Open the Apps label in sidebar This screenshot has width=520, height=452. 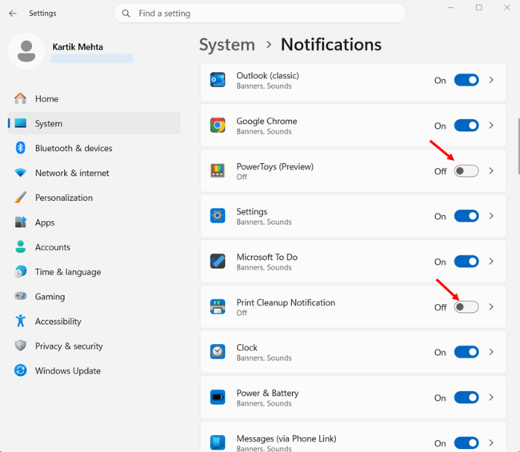tap(45, 222)
